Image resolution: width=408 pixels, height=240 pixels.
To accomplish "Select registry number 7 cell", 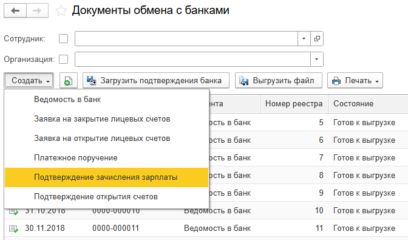I will [x=321, y=158].
